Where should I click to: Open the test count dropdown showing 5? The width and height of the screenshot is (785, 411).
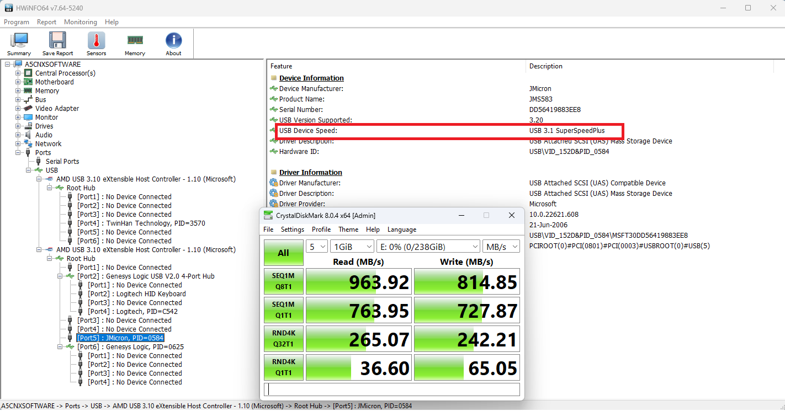coord(317,247)
